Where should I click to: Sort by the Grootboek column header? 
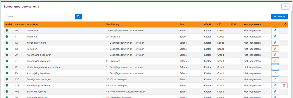[33, 24]
